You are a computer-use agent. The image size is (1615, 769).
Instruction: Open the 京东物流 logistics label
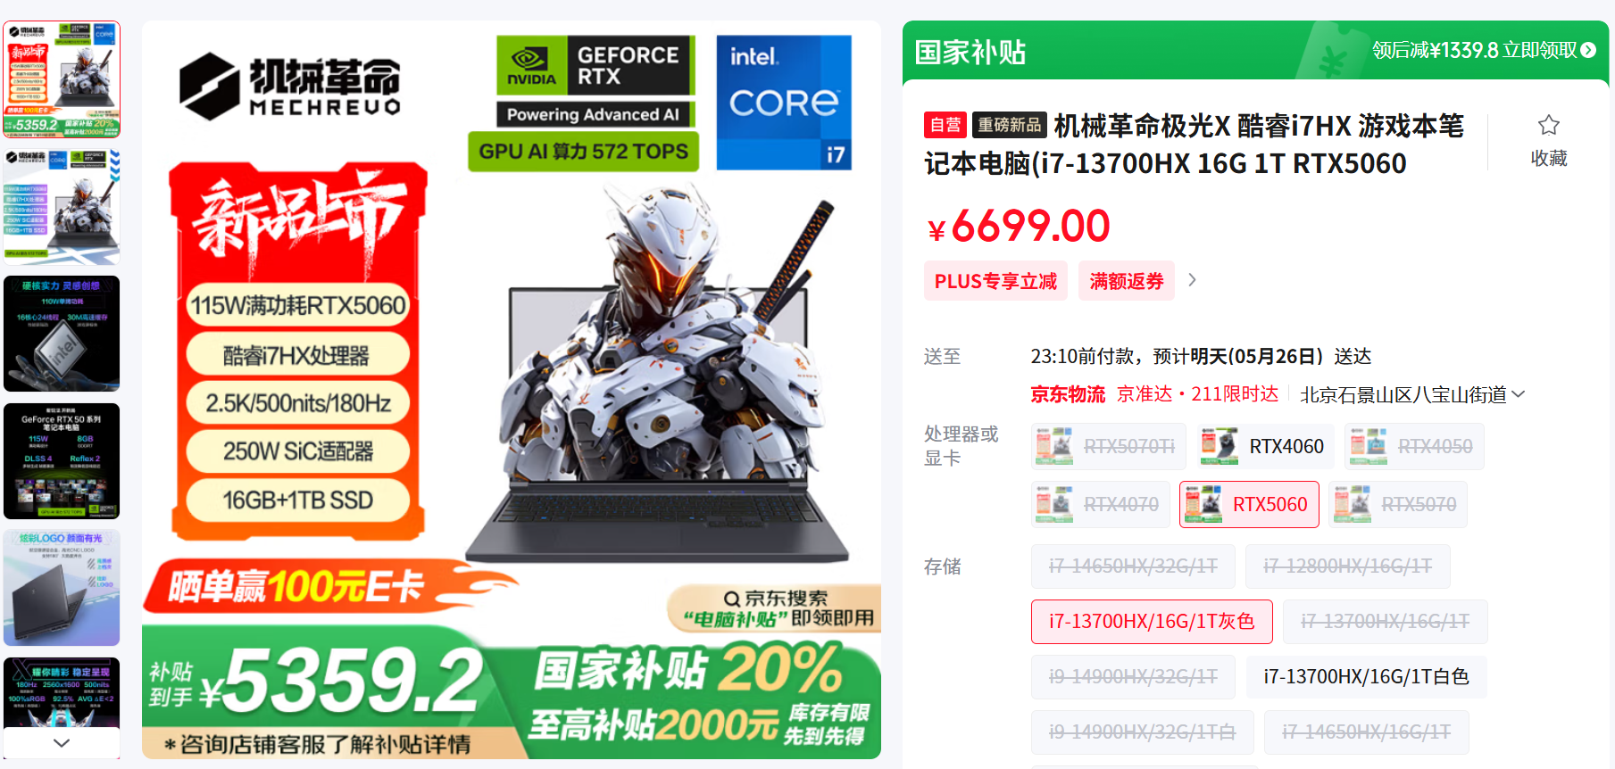click(x=1068, y=394)
